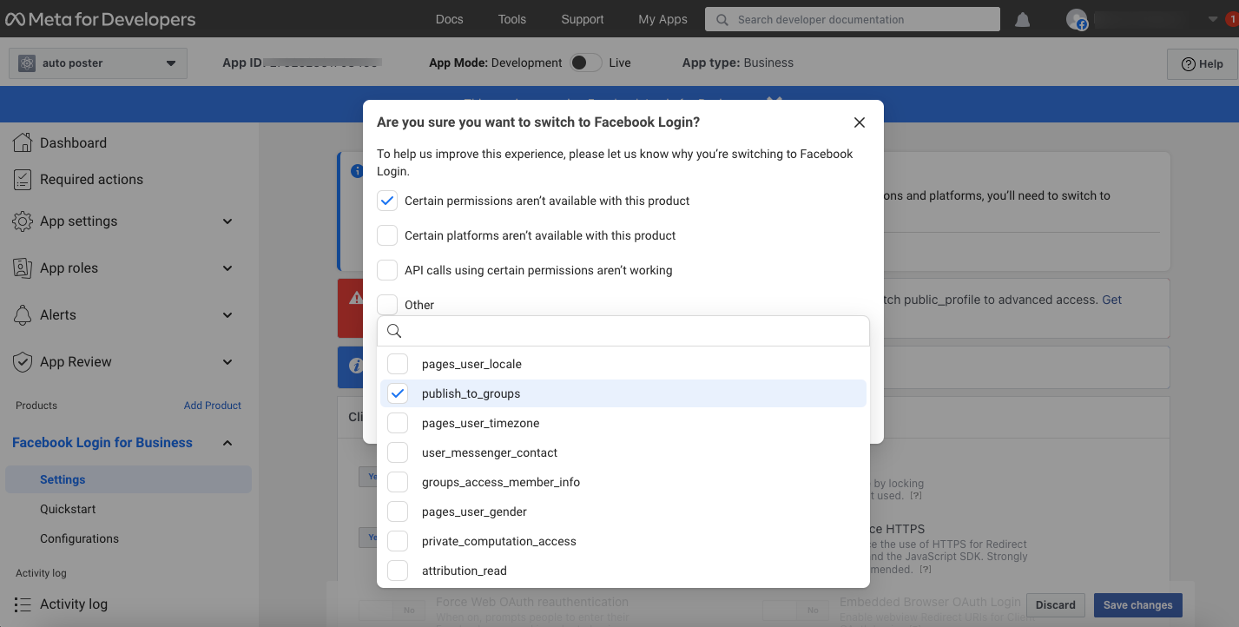Screen dimensions: 1239x627
Task: Open the Activity log sidebar item
Action: [x=74, y=604]
